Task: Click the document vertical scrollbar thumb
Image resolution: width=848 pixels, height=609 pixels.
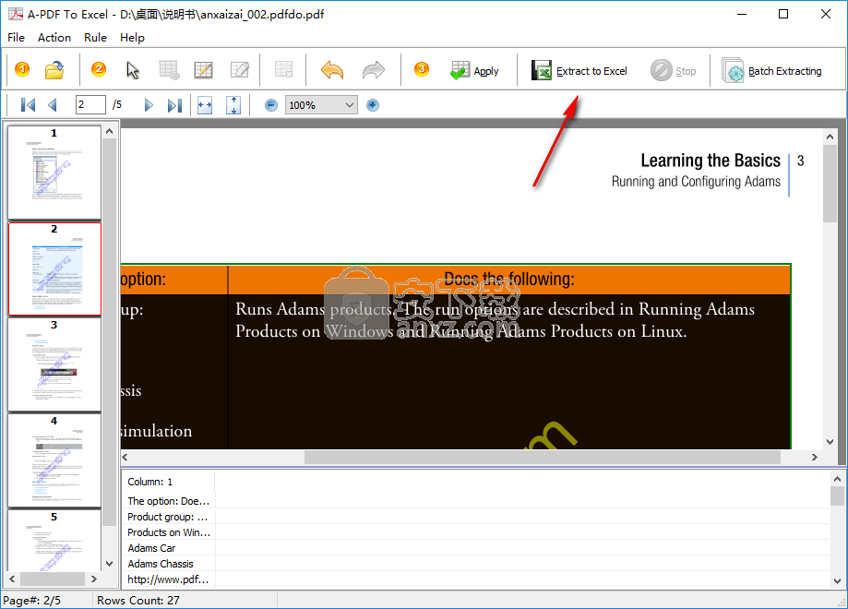Action: 830,184
